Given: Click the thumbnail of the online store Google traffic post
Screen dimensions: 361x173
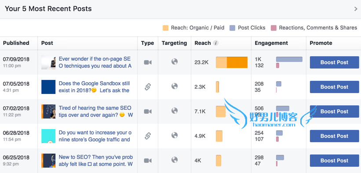Looking at the screenshot, I should 48,136.
